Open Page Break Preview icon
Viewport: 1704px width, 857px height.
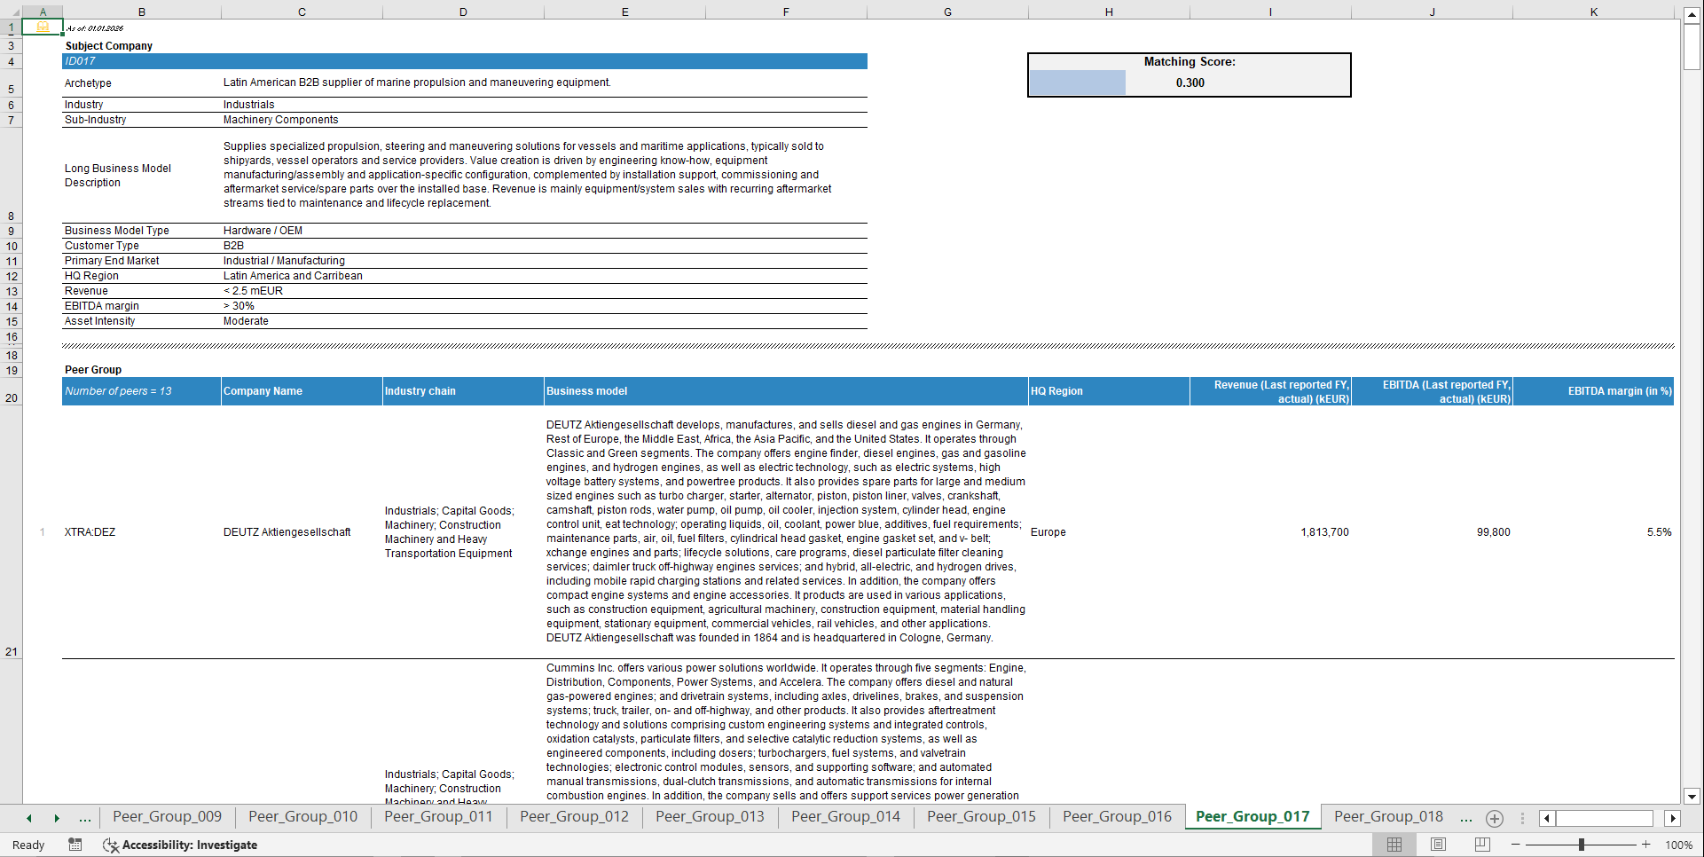[x=1480, y=845]
